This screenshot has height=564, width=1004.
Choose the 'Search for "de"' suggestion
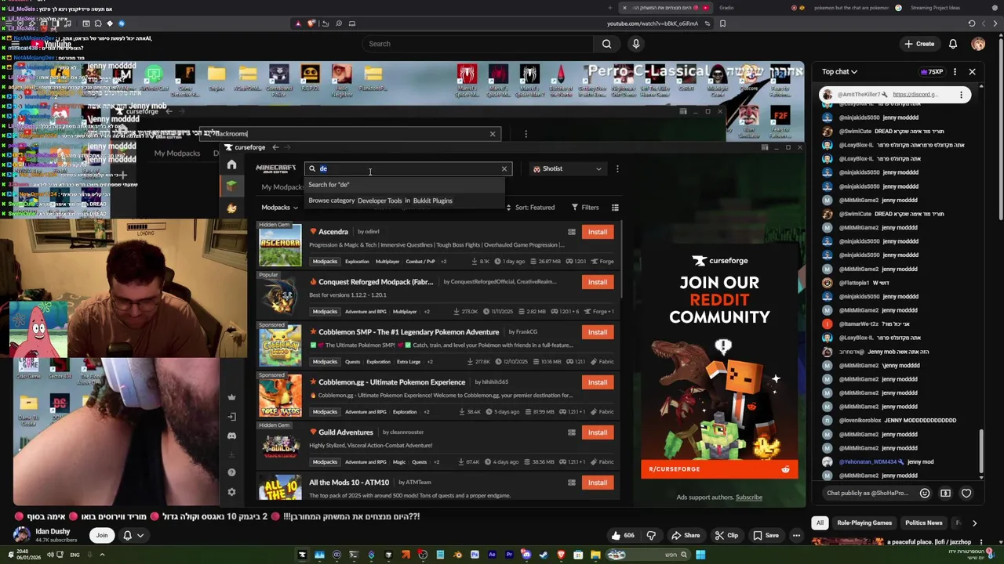329,185
